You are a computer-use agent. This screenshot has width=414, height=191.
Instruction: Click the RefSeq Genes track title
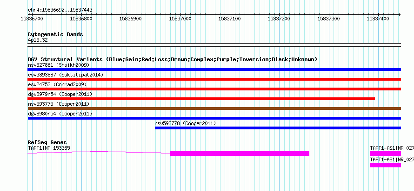(x=47, y=143)
